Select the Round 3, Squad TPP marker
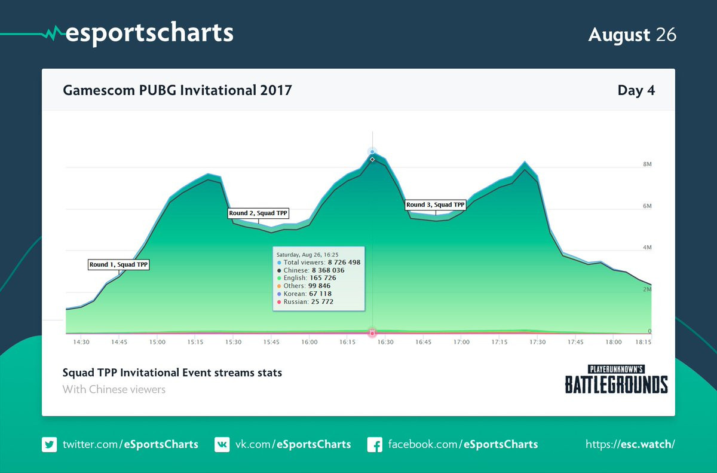The image size is (717, 473). [x=436, y=205]
